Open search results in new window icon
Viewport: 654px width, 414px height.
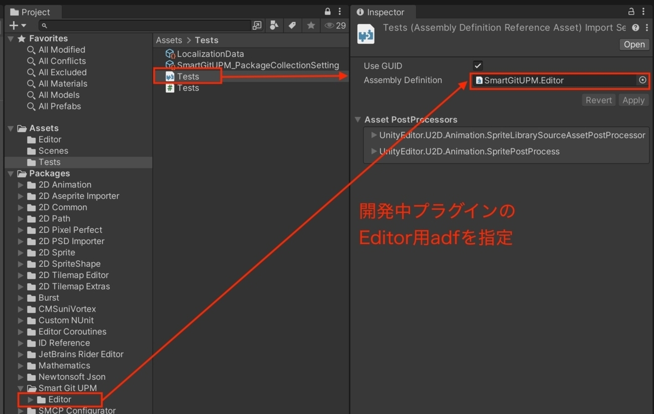tap(257, 25)
